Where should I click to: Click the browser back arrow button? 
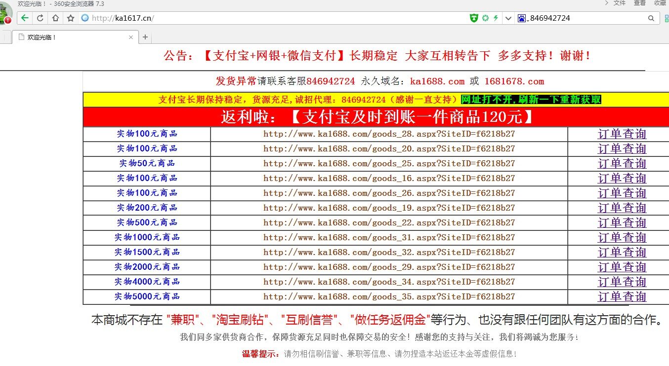(x=25, y=18)
